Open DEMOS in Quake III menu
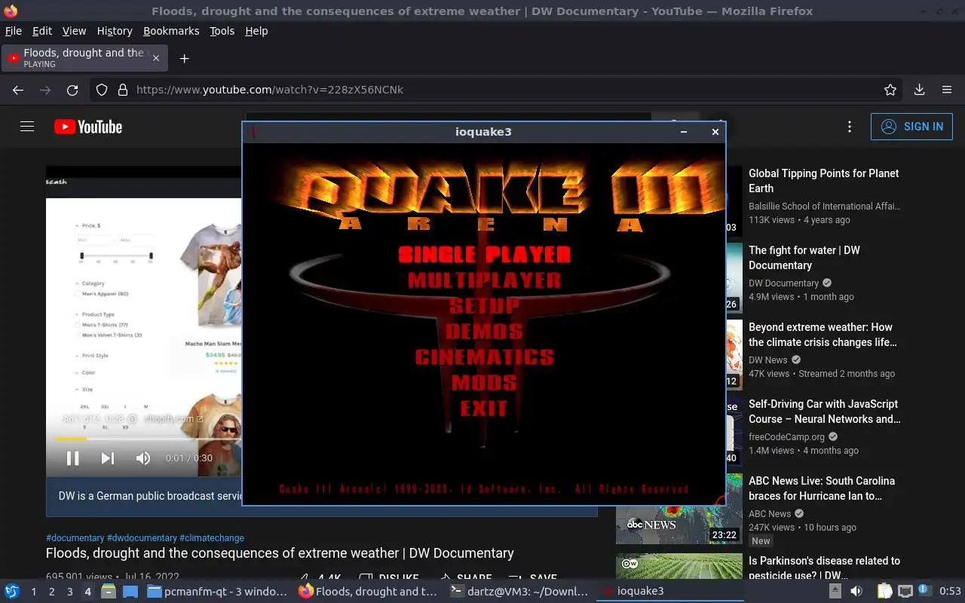Image resolution: width=965 pixels, height=603 pixels. point(484,331)
